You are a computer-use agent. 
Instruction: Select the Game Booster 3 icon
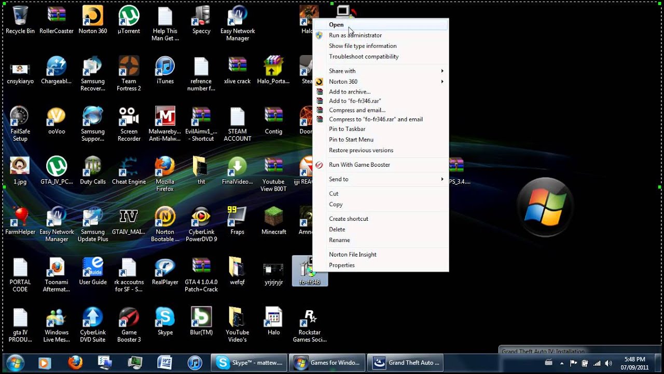(129, 326)
